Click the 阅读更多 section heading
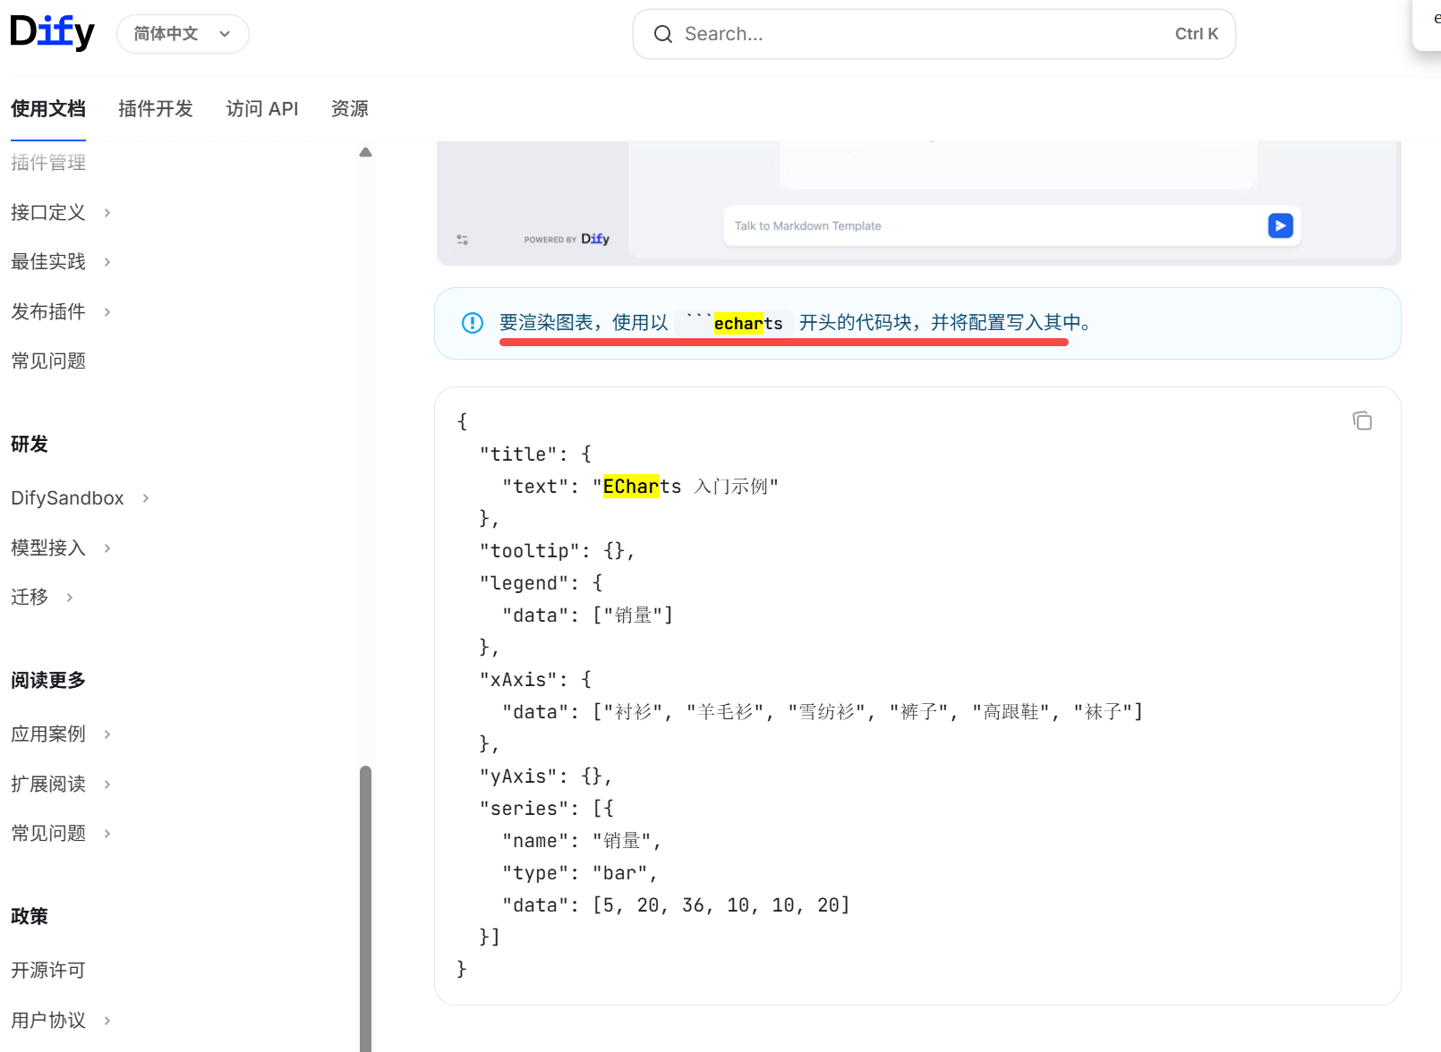Viewport: 1441px width, 1052px height. 48,681
